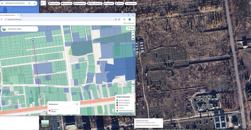Click the red marker on the satellite map
The image size is (251, 130).
150,61
